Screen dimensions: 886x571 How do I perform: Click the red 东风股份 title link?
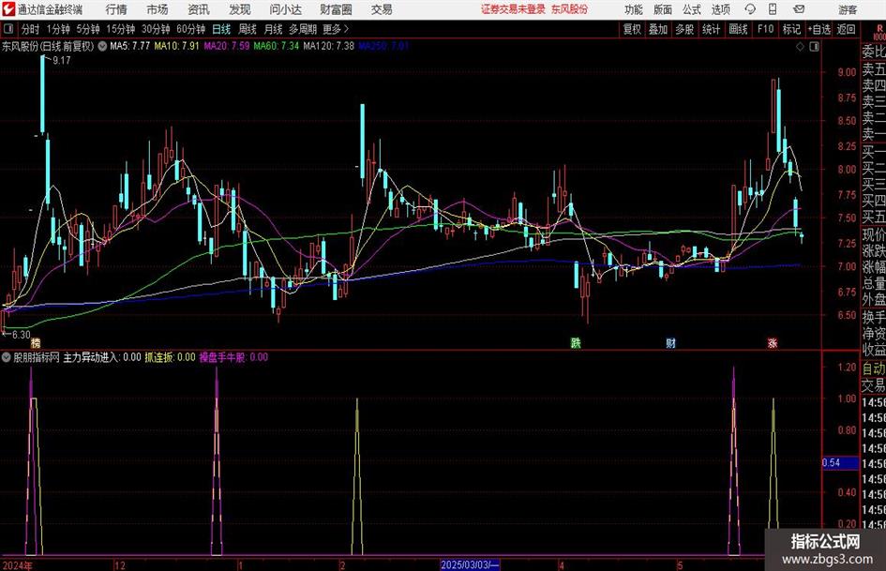[569, 9]
